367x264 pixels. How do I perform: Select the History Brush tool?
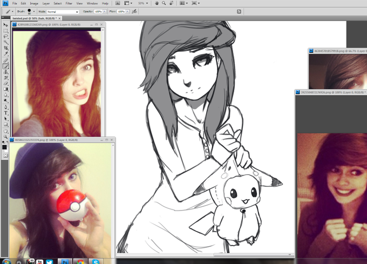click(x=5, y=78)
